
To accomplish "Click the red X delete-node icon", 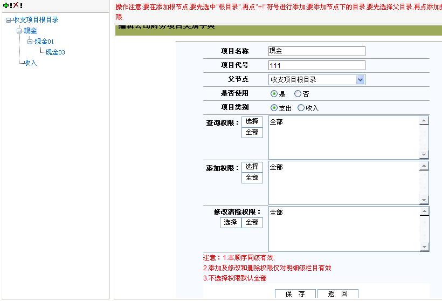I will pos(15,5).
